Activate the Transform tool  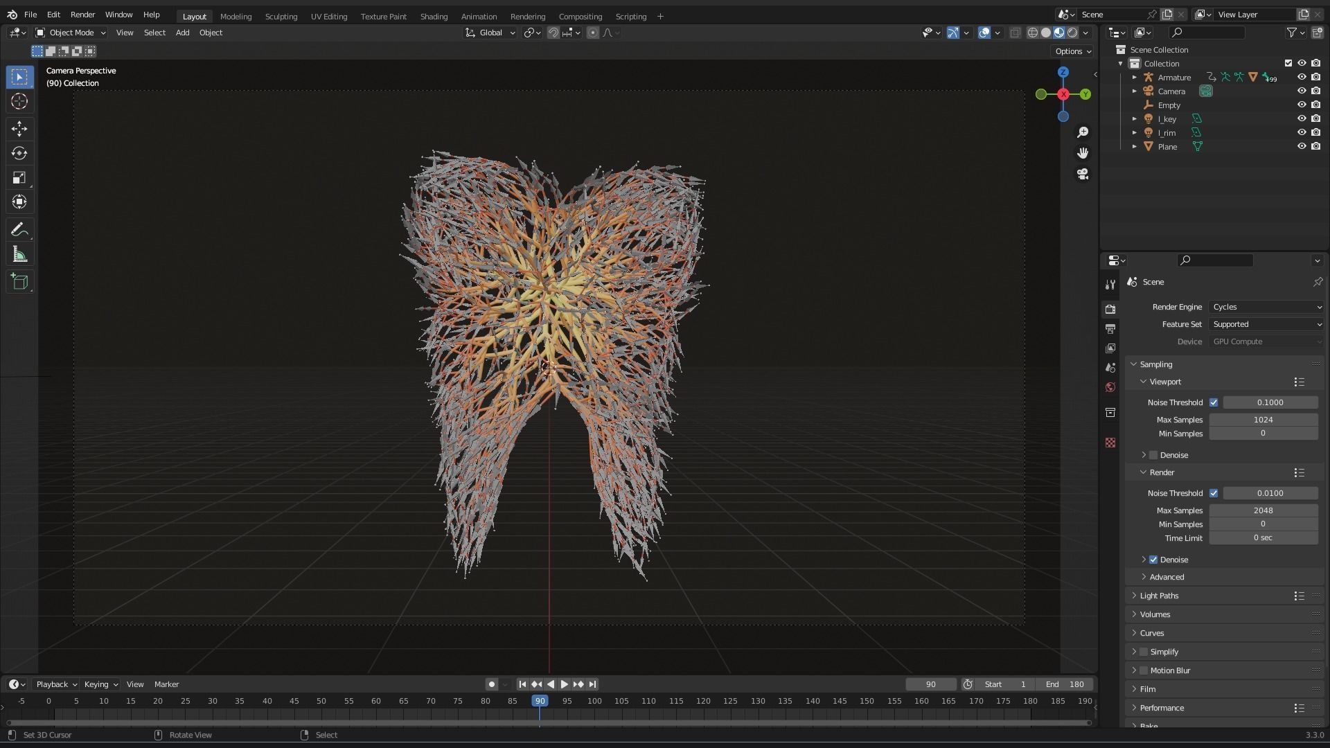pyautogui.click(x=19, y=202)
